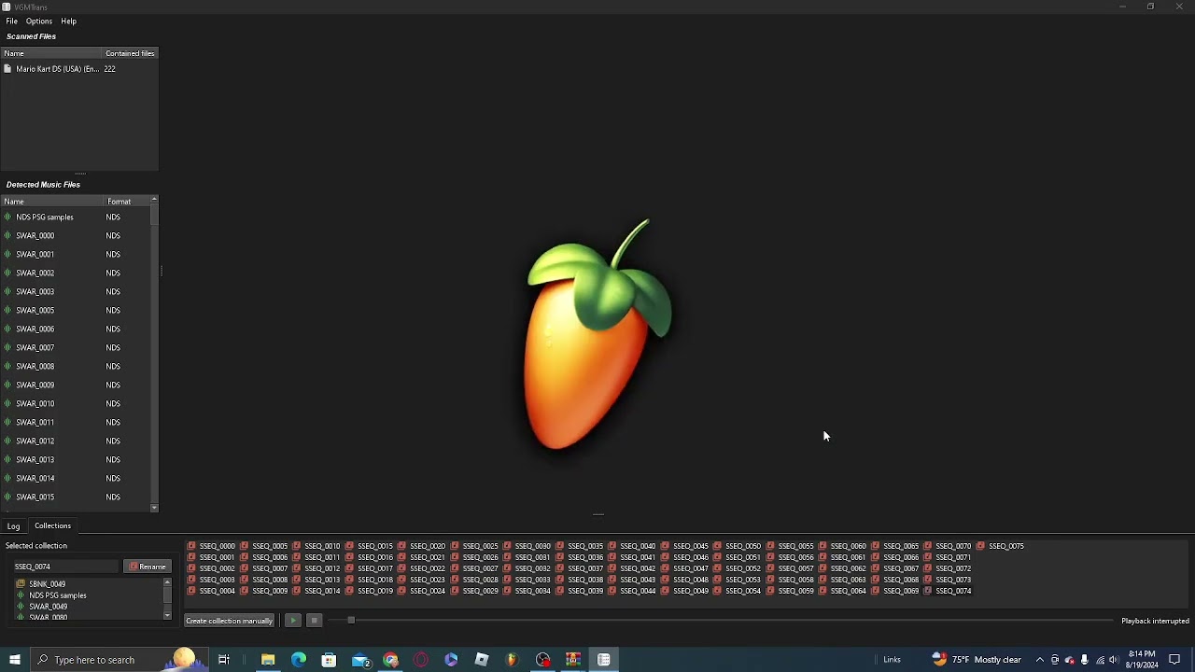Open Windows Start menu
Viewport: 1195px width, 672px height.
pyautogui.click(x=14, y=660)
